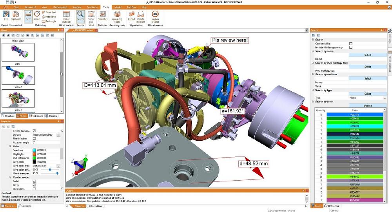392x212 pixels.
Task: Adjust the Wire color difference slider
Action: coord(50,170)
